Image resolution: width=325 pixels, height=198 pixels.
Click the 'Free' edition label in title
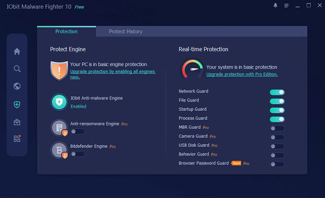coord(79,7)
